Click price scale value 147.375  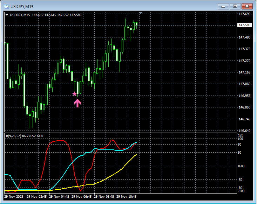pyautogui.click(x=244, y=49)
